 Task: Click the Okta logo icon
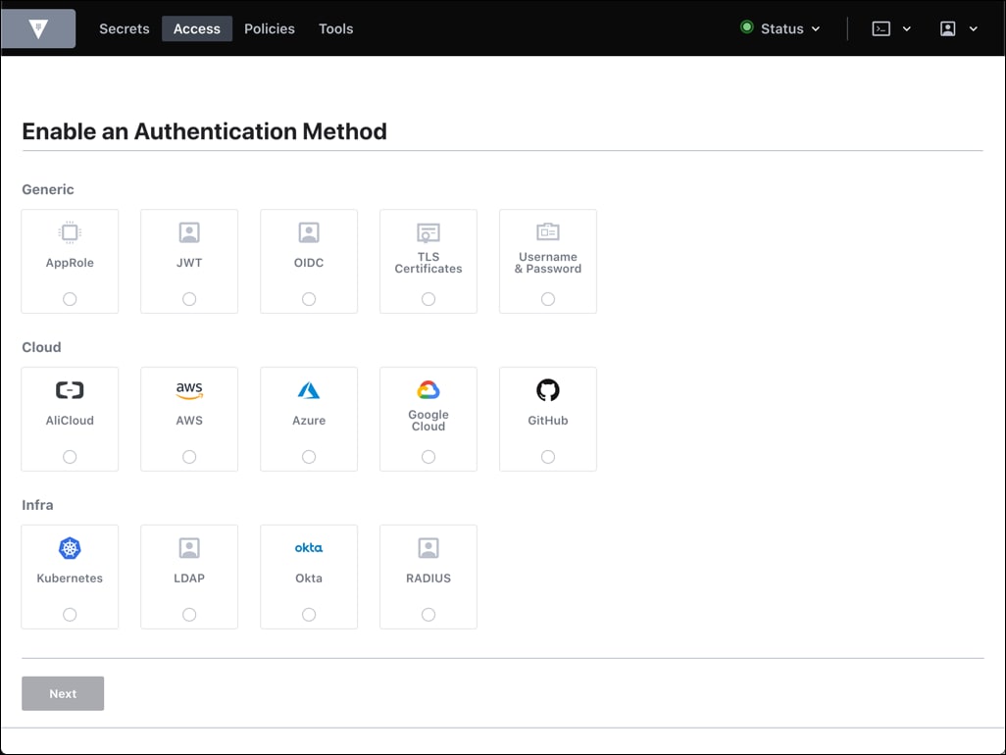[309, 548]
